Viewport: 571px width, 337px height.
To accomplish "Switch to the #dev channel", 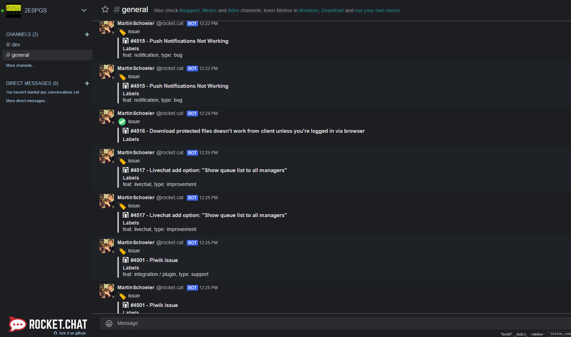I will click(16, 44).
